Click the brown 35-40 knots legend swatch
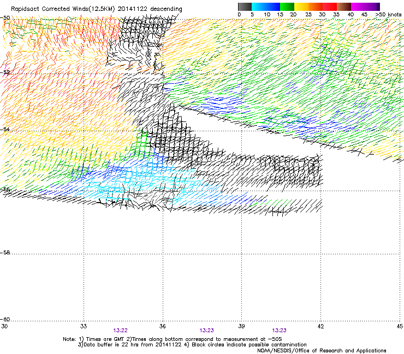404x354 pixels. (344, 7)
